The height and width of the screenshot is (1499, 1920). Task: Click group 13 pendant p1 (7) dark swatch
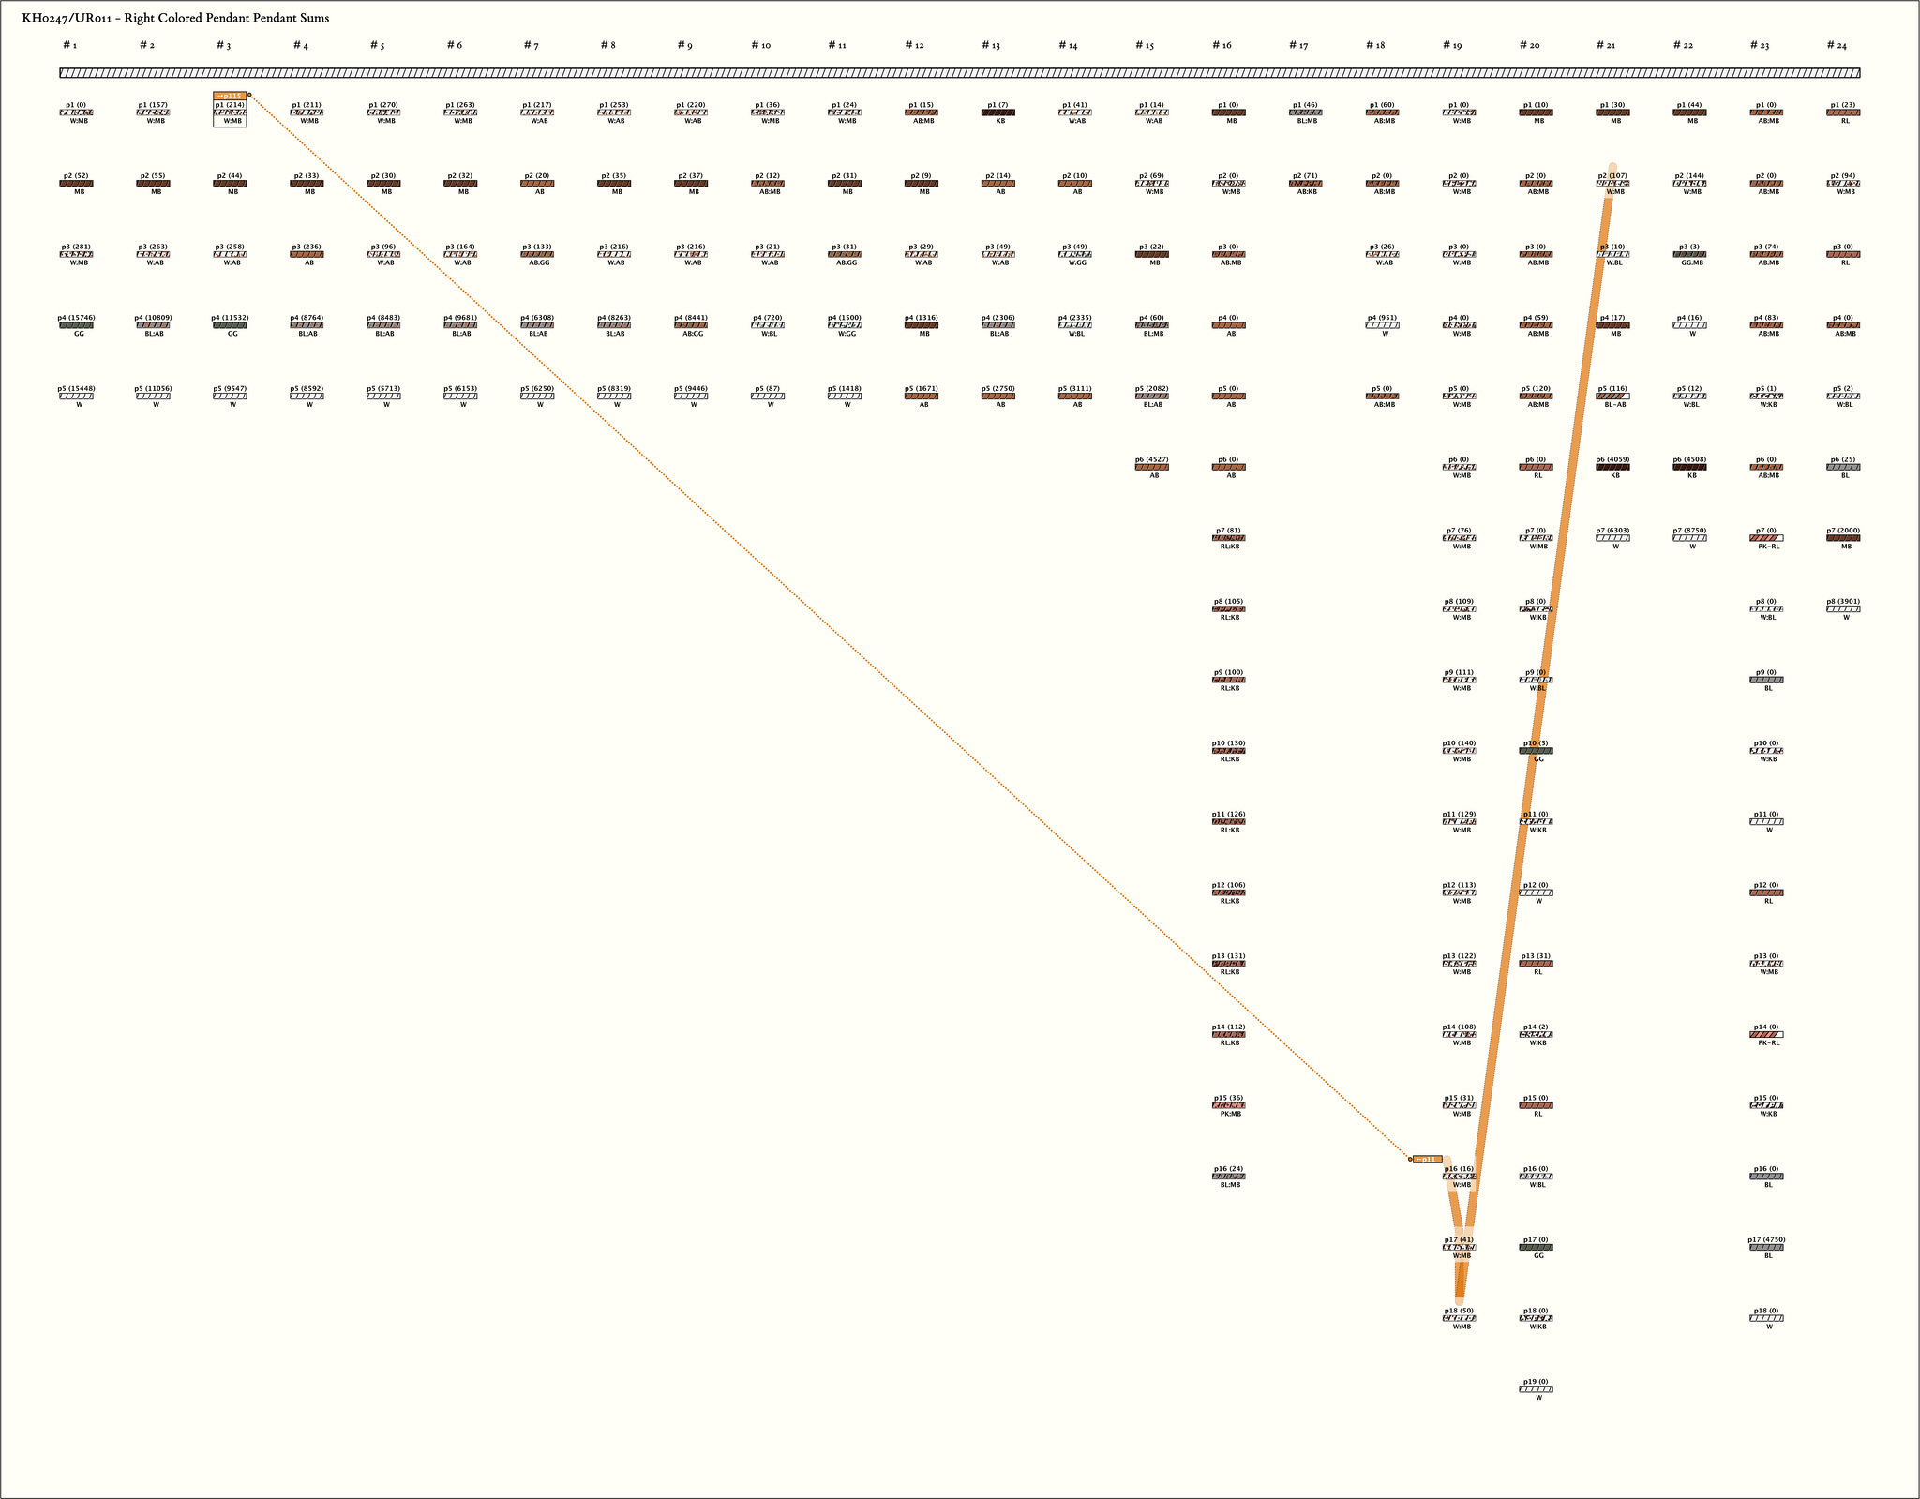click(x=997, y=112)
